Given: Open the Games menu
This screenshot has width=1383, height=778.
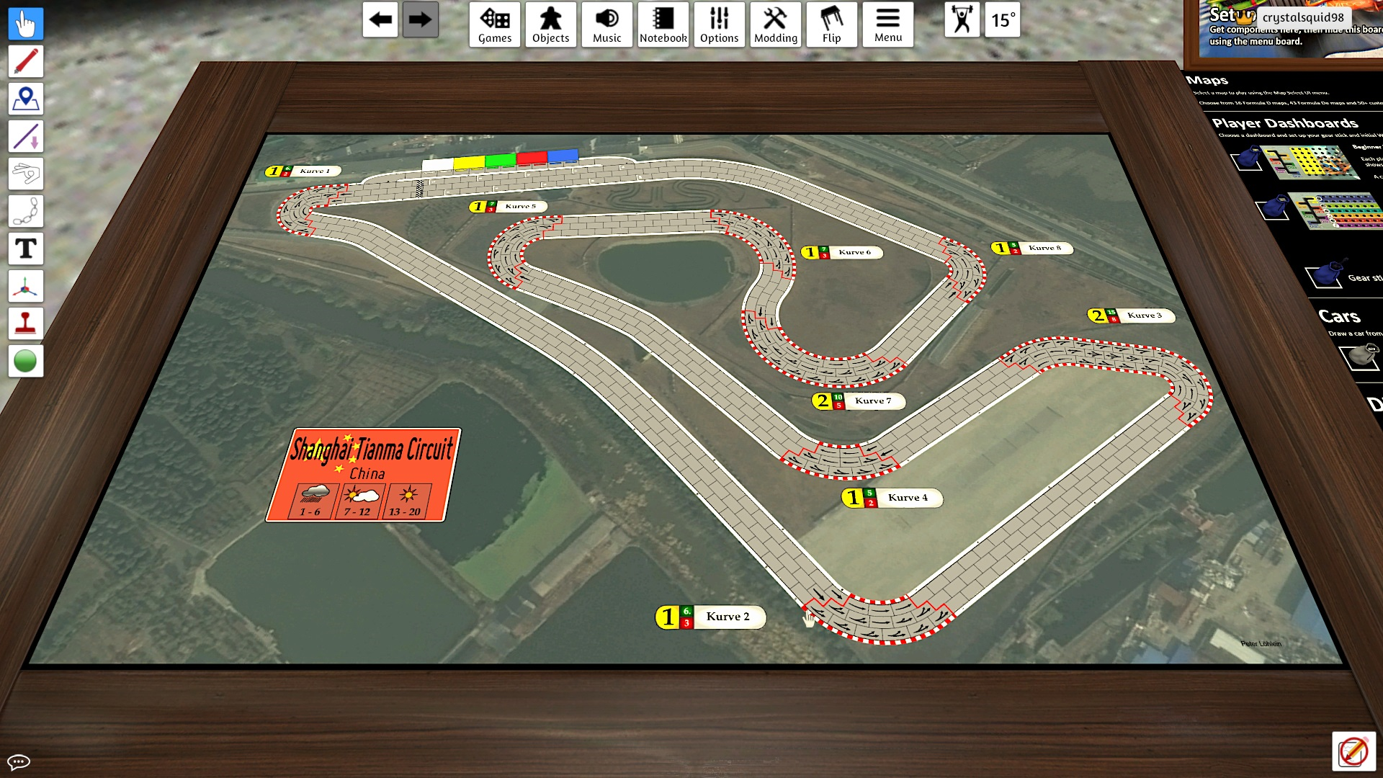Looking at the screenshot, I should point(495,25).
